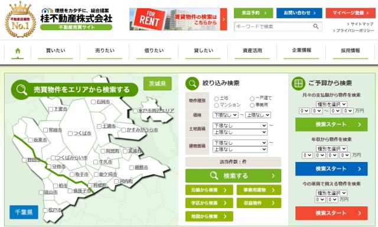Open 建物面積 upper limit dropdown
The height and width of the screenshot is (227, 378).
pyautogui.click(x=240, y=150)
